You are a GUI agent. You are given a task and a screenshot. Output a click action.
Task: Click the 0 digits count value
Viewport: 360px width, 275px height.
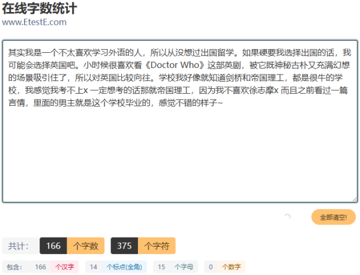(211, 267)
